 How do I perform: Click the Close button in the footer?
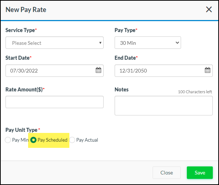166,173
